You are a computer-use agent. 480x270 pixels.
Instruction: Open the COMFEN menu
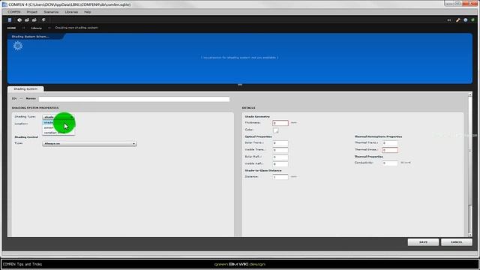pos(14,12)
